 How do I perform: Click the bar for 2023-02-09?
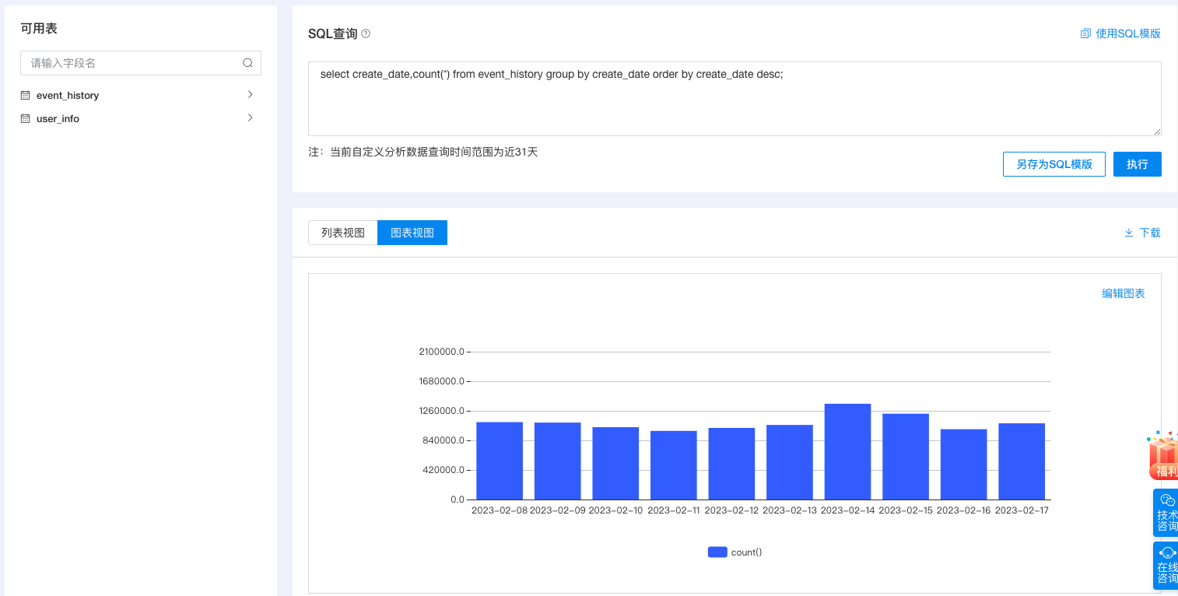pos(558,461)
